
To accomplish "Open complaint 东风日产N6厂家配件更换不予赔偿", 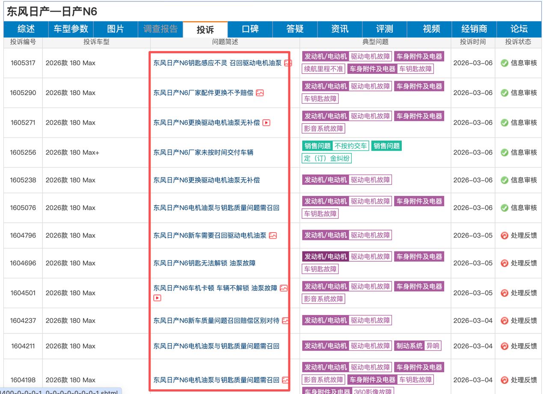I will [203, 93].
